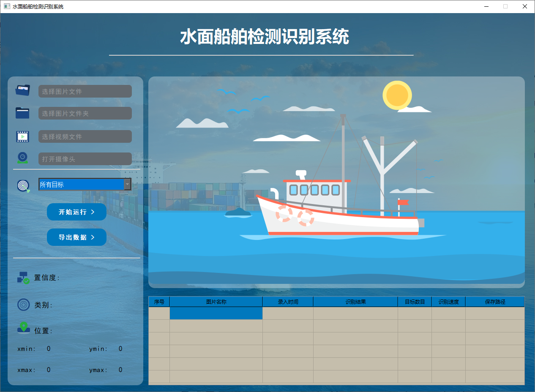The width and height of the screenshot is (535, 392).
Task: Click the 选择图片文件 input field
Action: tap(85, 91)
